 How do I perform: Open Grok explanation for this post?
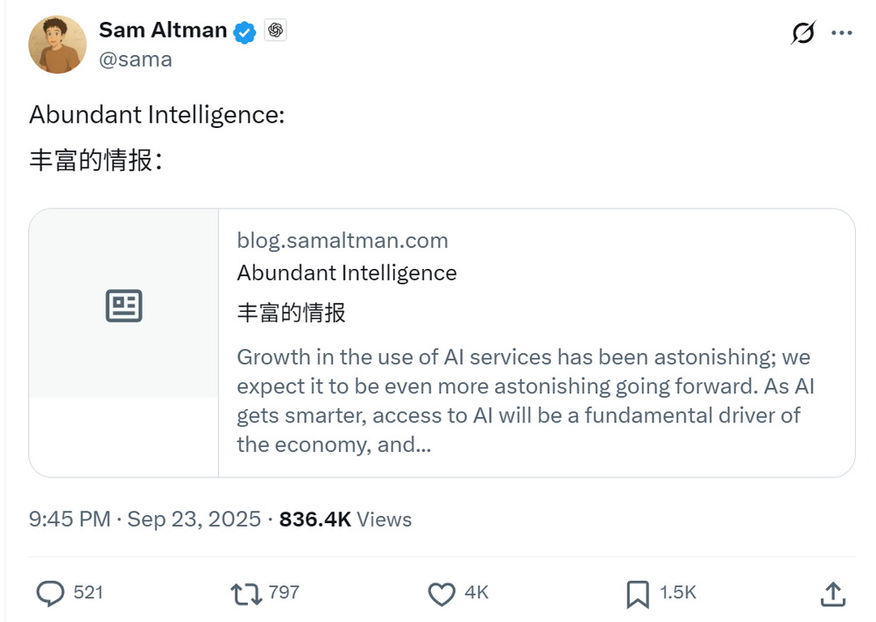click(x=802, y=32)
